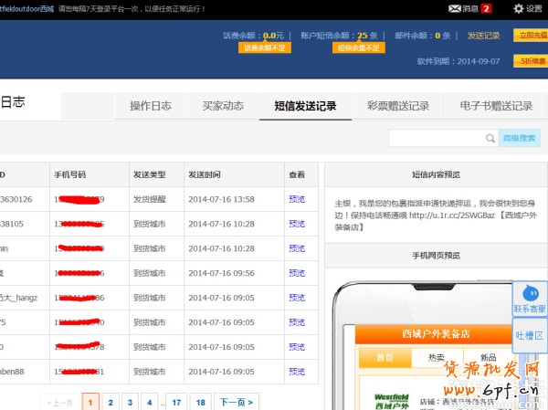Click the 吐槽区 feedback widget
The image size is (548, 410).
pos(529,335)
